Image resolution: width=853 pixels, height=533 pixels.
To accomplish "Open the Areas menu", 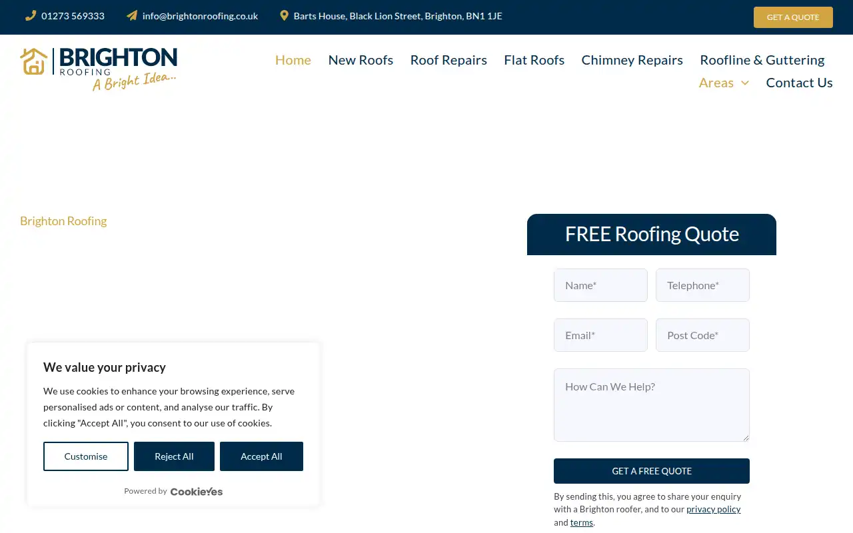I will [716, 83].
